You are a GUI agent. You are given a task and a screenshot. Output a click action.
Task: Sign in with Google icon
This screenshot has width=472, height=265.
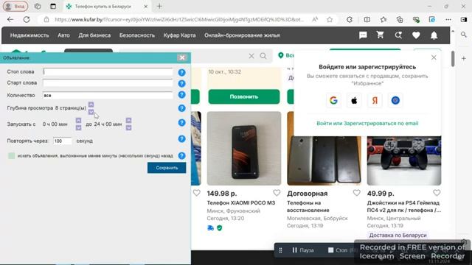tap(333, 100)
